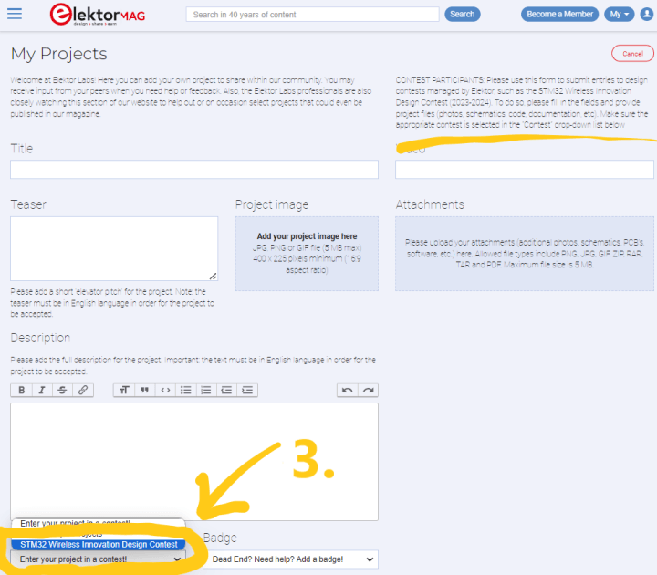Redo the last edit in the description
Image resolution: width=657 pixels, height=575 pixels.
coord(367,390)
